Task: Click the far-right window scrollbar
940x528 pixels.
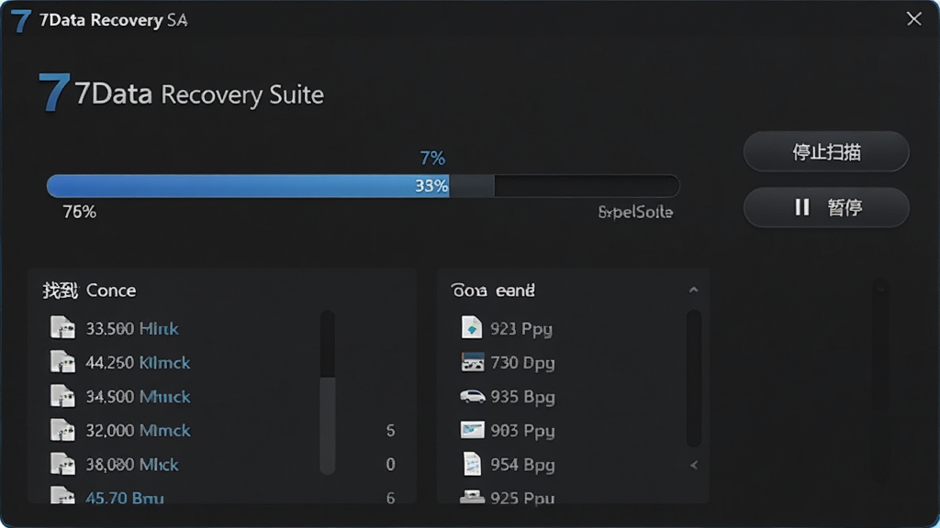Action: [x=880, y=380]
